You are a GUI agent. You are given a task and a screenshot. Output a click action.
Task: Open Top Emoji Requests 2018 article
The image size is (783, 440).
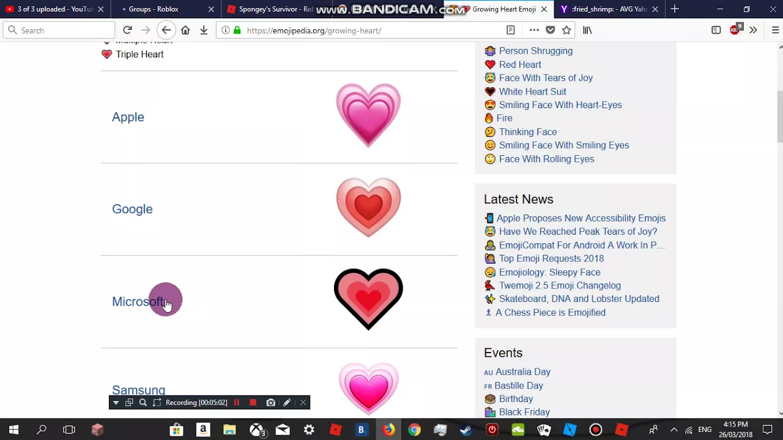[551, 258]
